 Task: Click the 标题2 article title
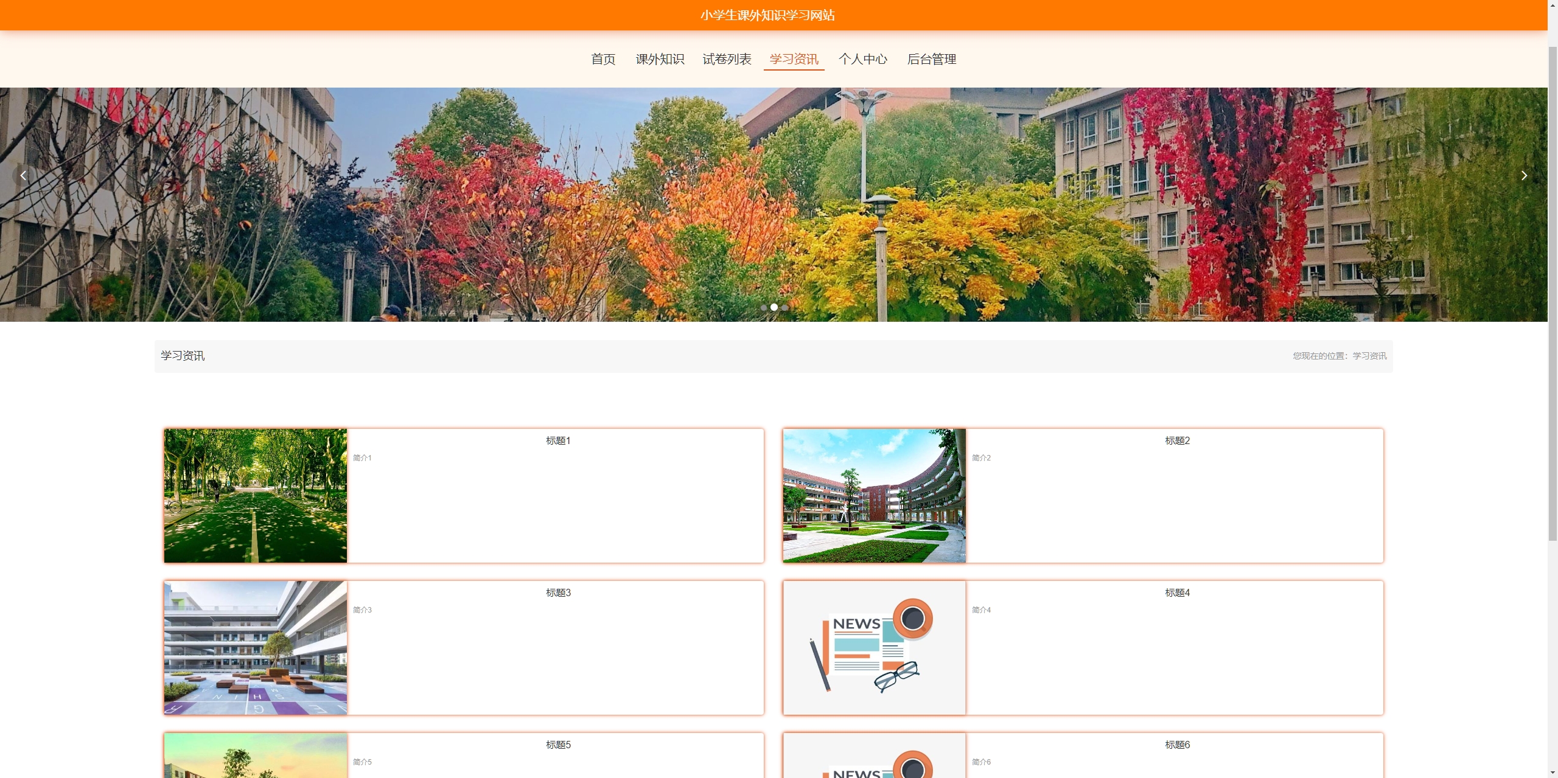(x=1177, y=440)
